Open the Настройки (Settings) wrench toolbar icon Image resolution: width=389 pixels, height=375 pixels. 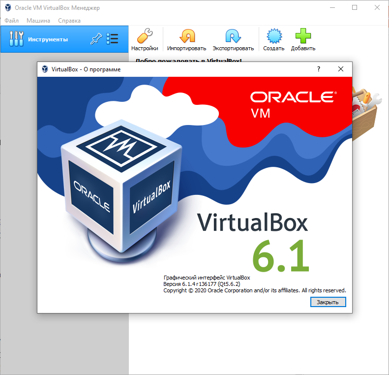tap(145, 36)
